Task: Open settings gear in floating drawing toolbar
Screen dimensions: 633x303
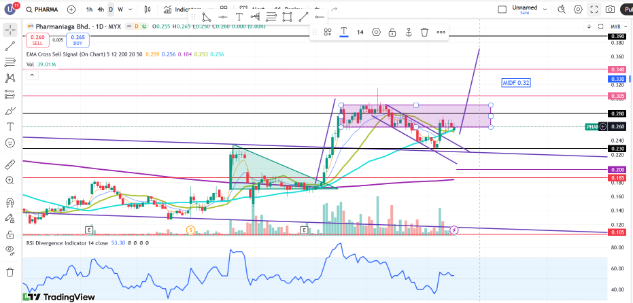Action: point(376,32)
